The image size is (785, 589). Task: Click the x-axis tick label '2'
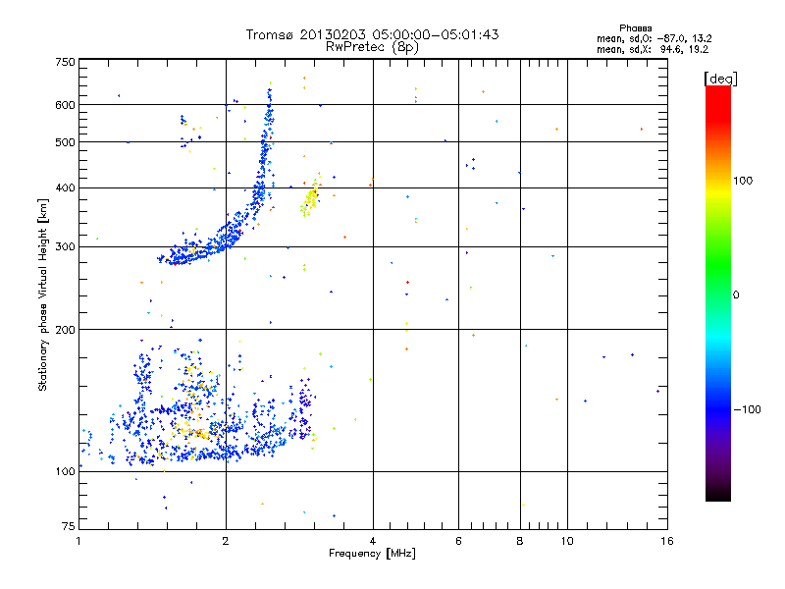[x=226, y=541]
